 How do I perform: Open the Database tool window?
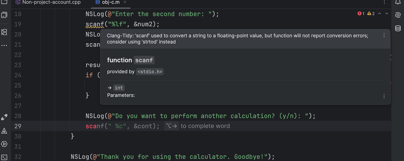[x=398, y=28]
